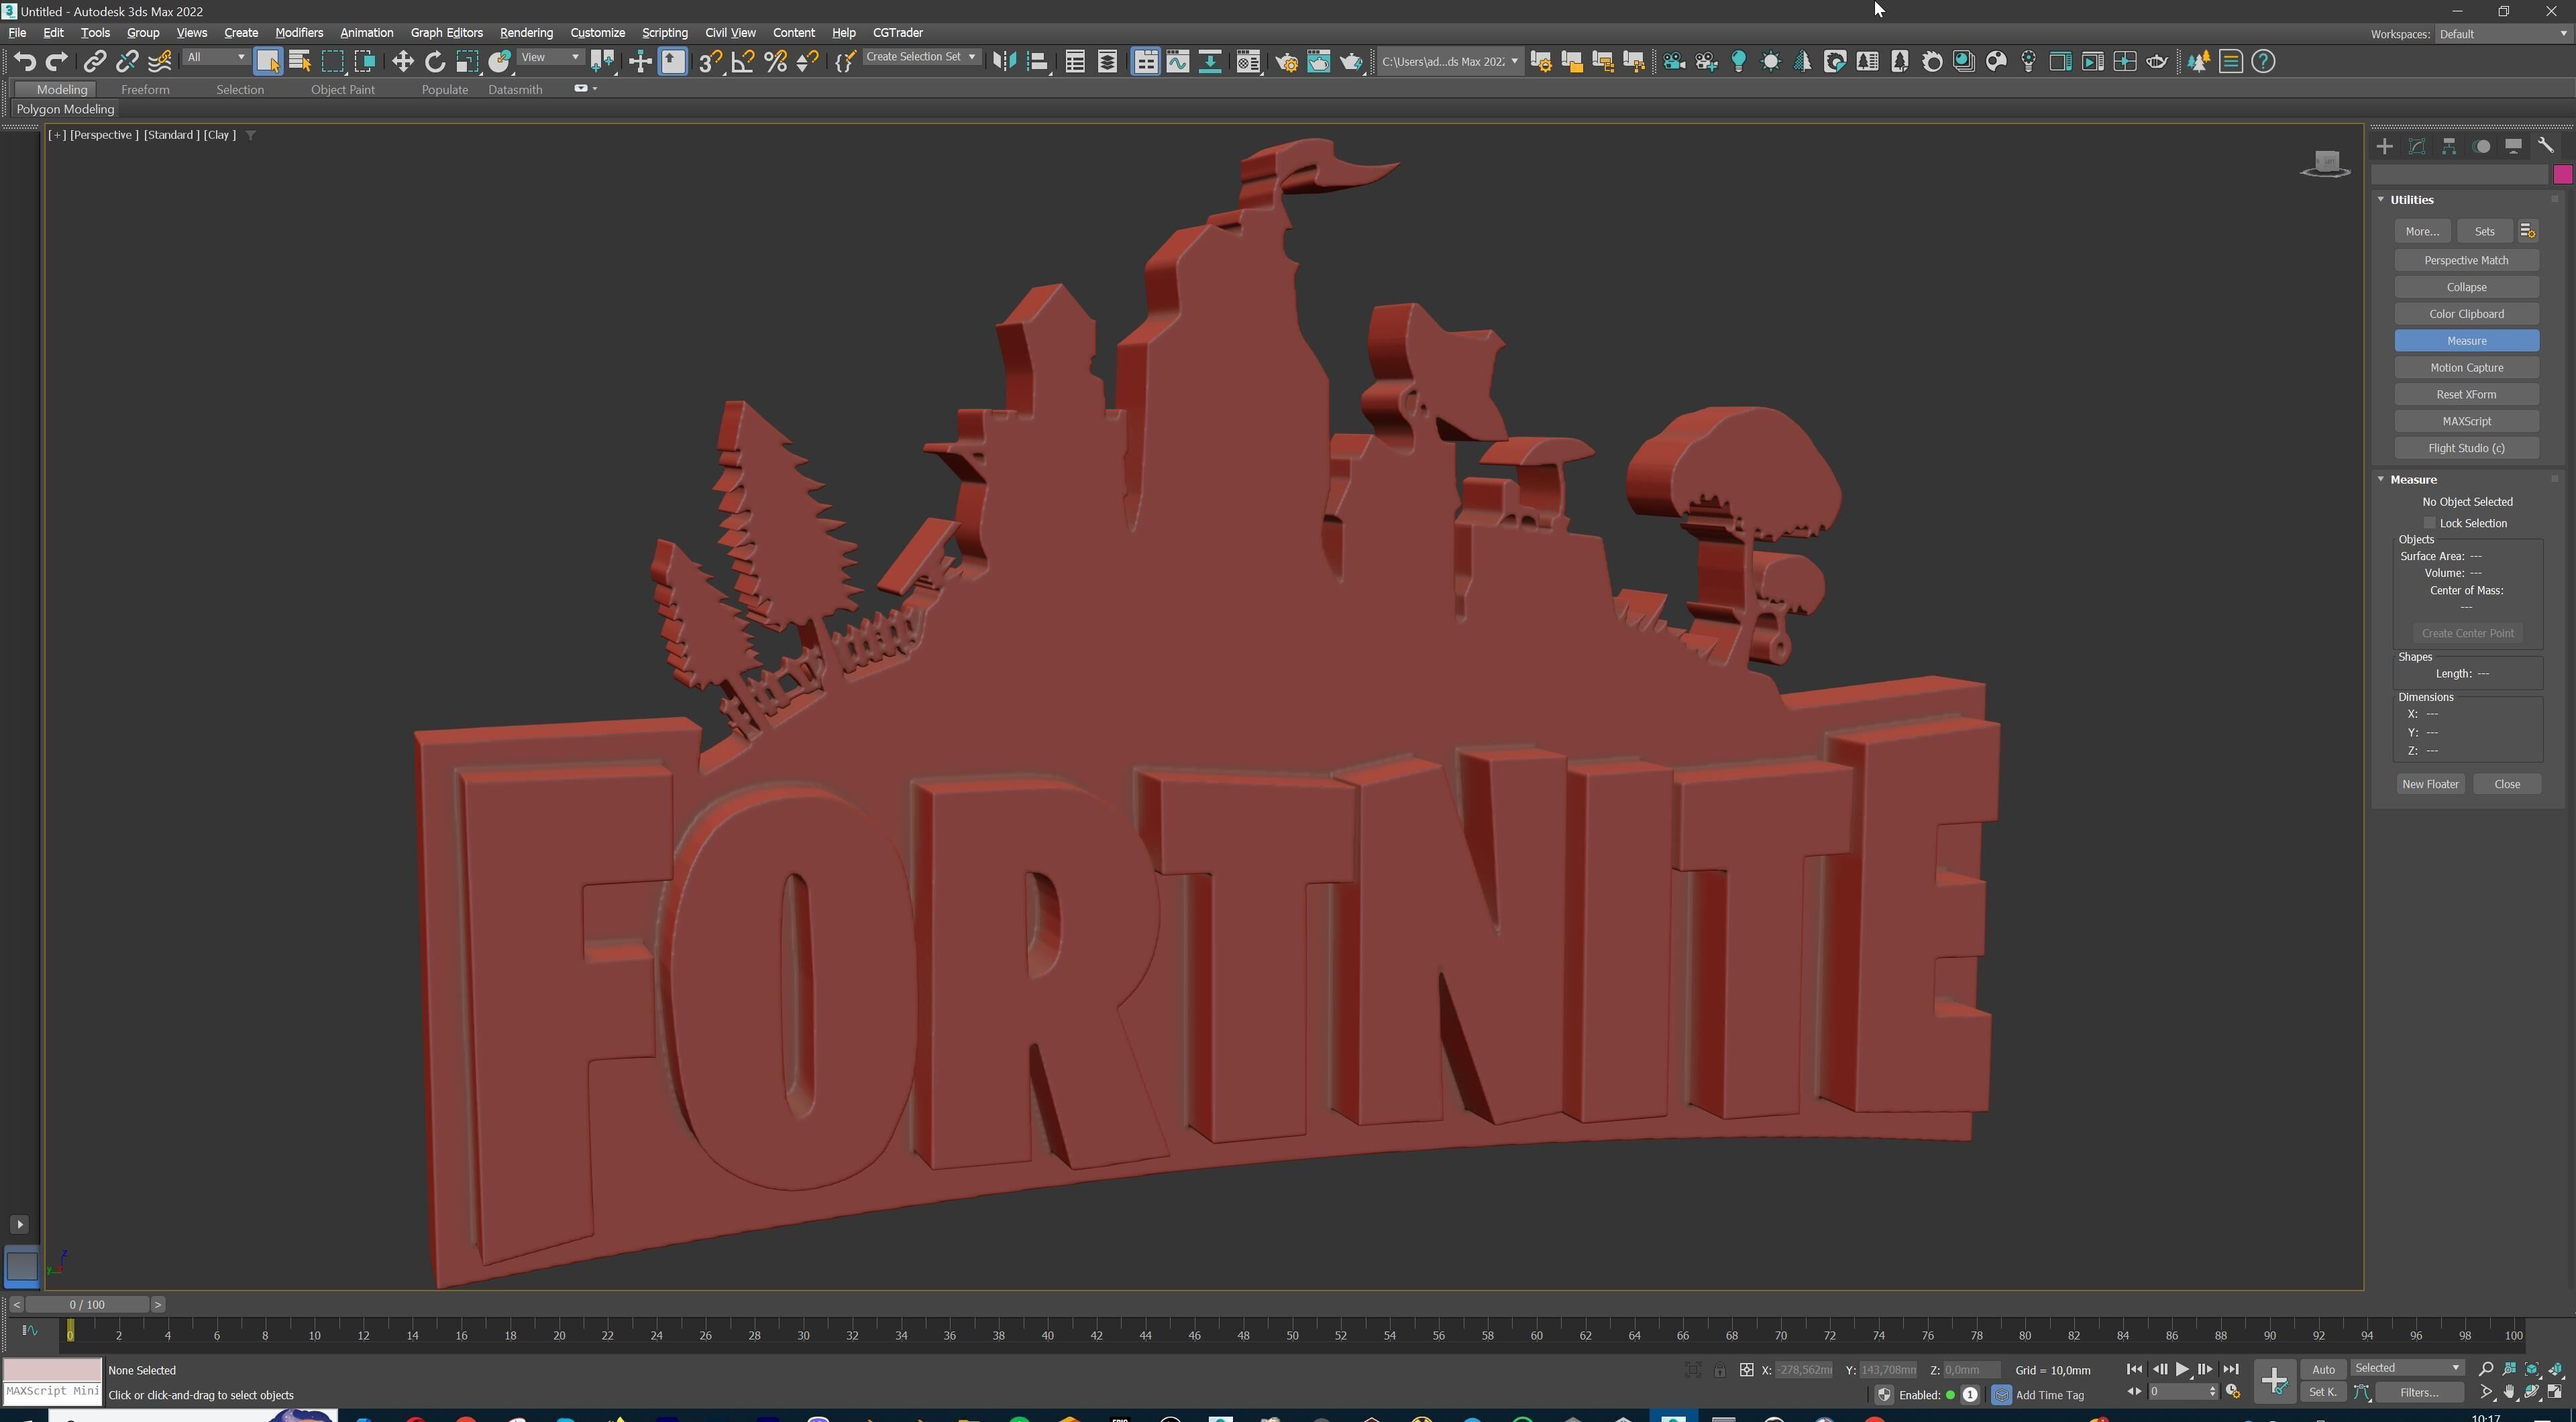This screenshot has height=1422, width=2576.
Task: Open the Selection Filter All dropdown
Action: (216, 58)
